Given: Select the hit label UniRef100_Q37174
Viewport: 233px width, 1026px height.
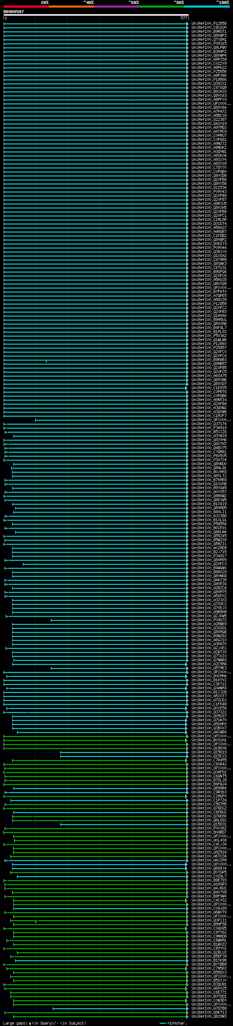Looking at the screenshot, I should point(209,424).
